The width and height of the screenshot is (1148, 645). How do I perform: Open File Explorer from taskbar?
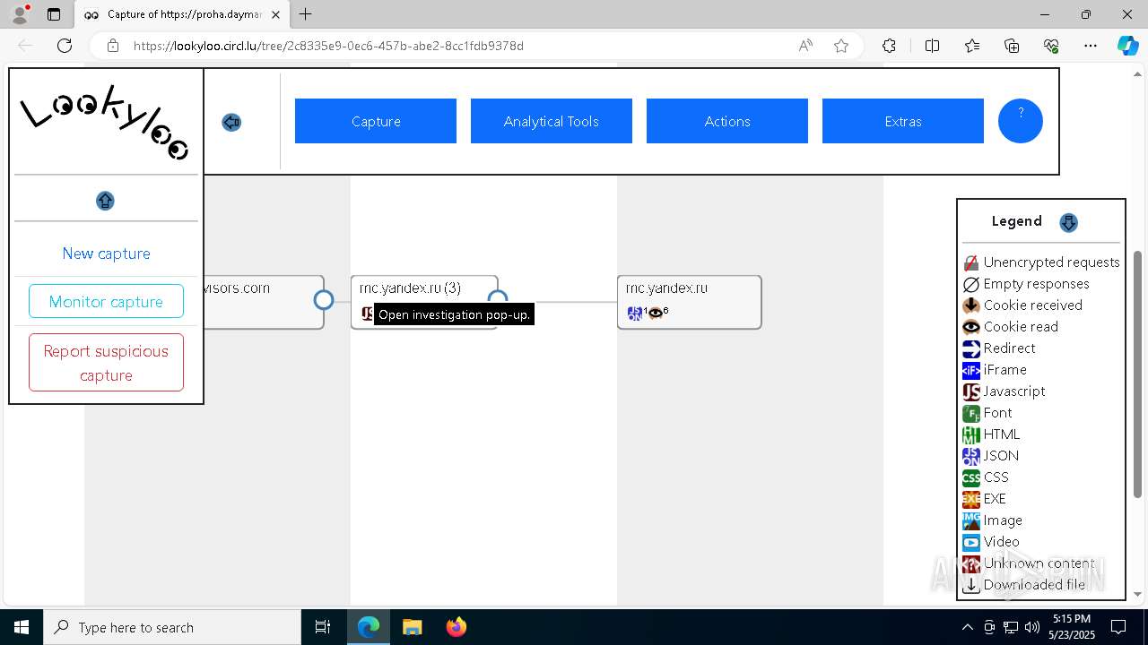coord(412,627)
